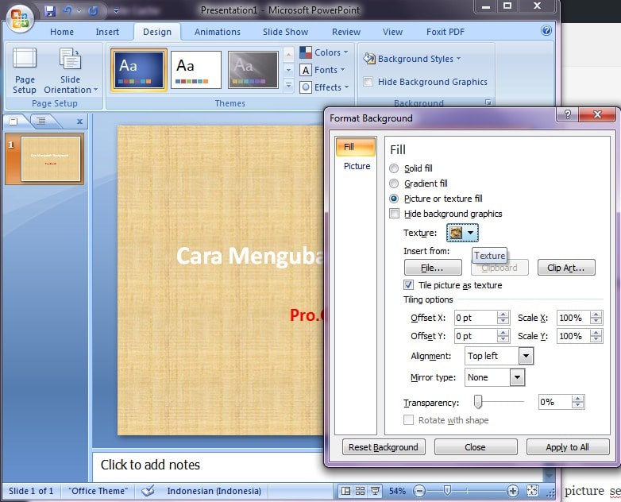Open PowerPoint Help question mark icon
Screen dimensions: 621x502
coord(546,30)
